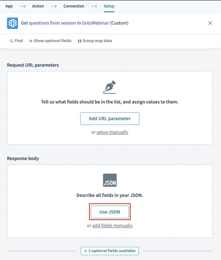Switch to the App step
The height and width of the screenshot is (260, 221).
(9, 6)
